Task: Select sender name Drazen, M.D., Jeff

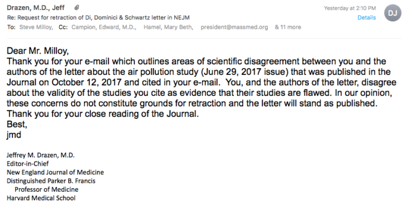Action: 36,7
